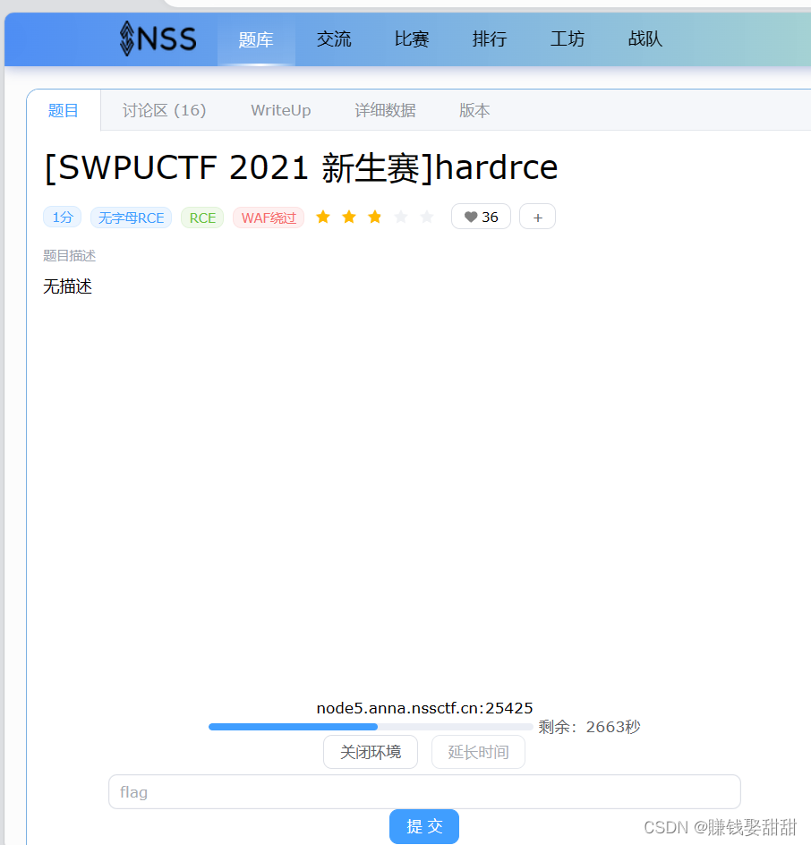Screen dimensions: 811x845
Task: Click 延长时间 to extend the time
Action: coord(478,752)
